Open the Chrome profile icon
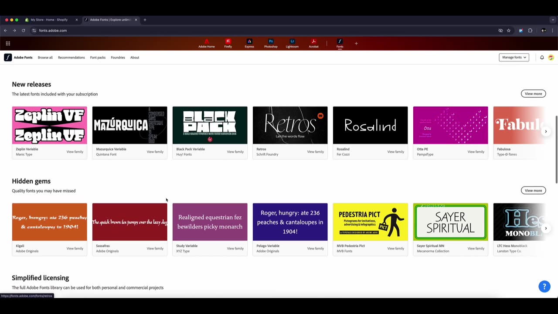Screen dimensions: 558x314 pyautogui.click(x=543, y=31)
